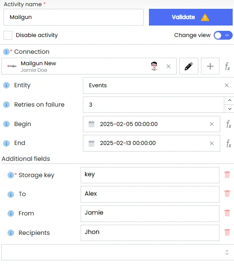Increase Retries on failure with the up arrow
234x267 pixels.
pos(230,100)
